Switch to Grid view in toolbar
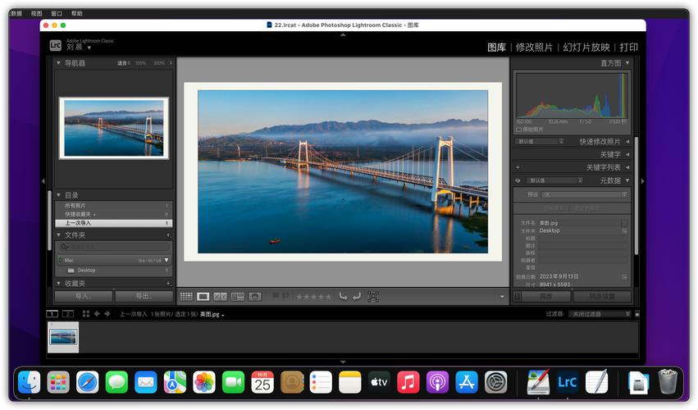Screen dimensions: 698x410 point(186,297)
